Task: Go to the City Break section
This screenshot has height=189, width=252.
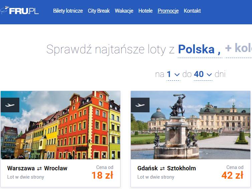Action: coord(99,11)
